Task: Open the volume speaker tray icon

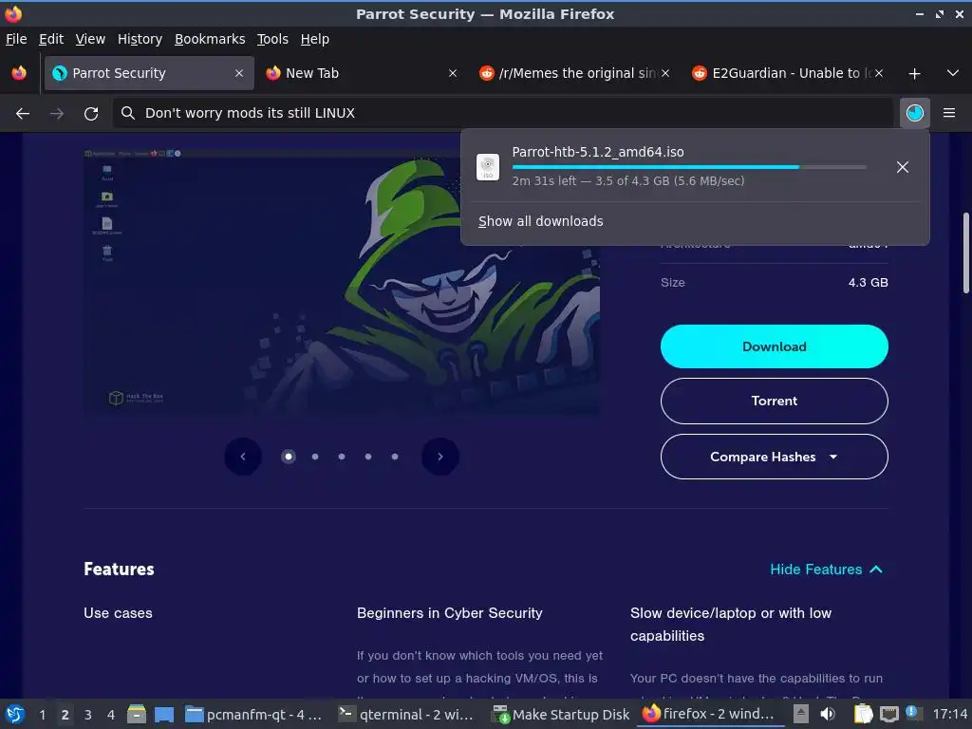Action: tap(828, 715)
